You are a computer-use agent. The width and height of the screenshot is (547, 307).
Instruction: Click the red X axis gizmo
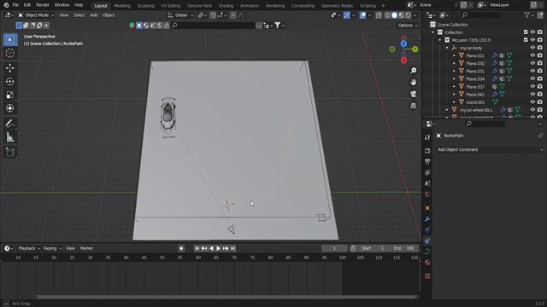point(403,61)
